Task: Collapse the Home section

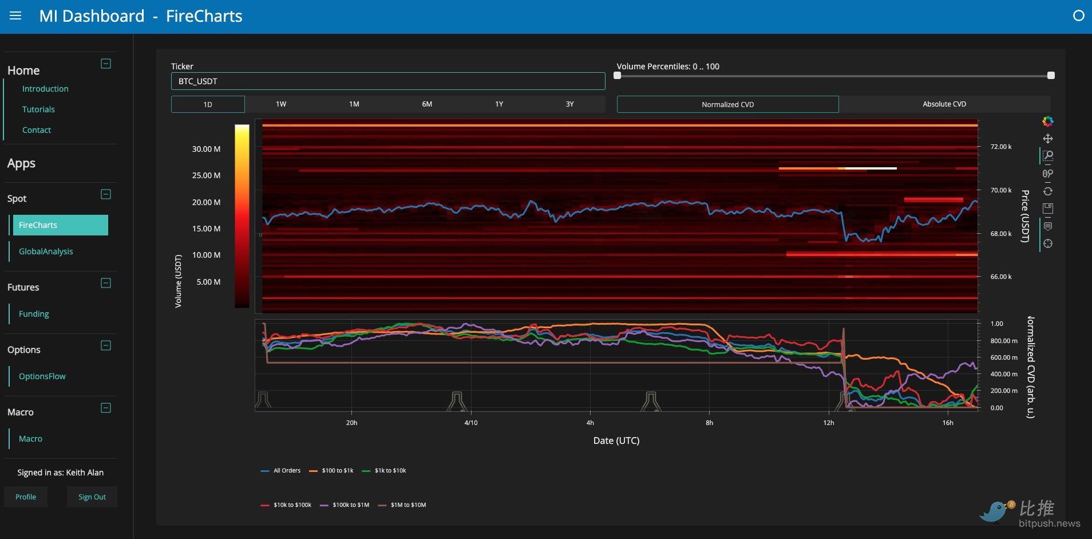Action: click(106, 64)
